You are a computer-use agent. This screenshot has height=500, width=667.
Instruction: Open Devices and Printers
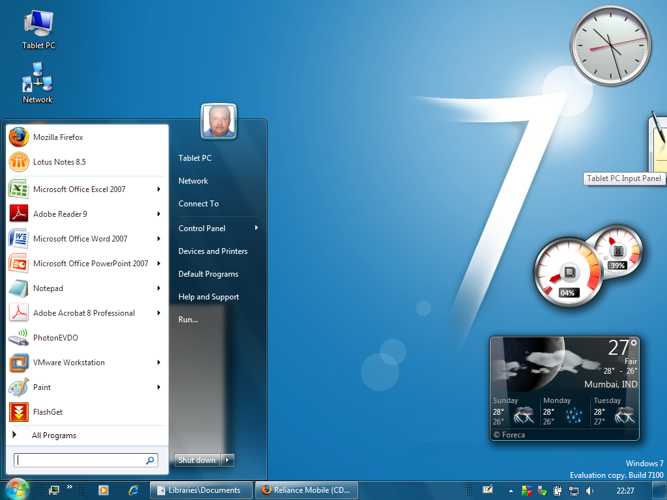tap(213, 251)
